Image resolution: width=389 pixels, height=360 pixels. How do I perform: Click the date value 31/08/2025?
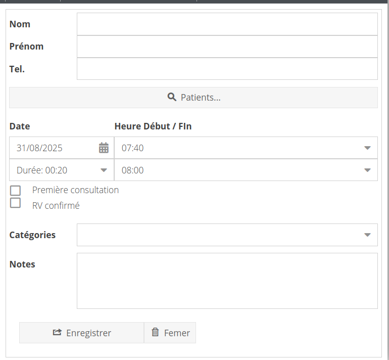[40, 148]
